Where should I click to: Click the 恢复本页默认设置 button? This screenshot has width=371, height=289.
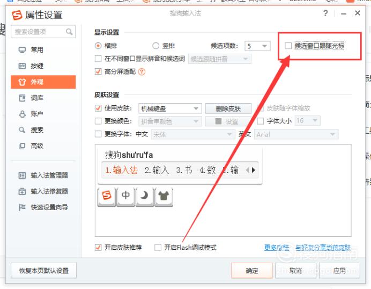click(44, 271)
